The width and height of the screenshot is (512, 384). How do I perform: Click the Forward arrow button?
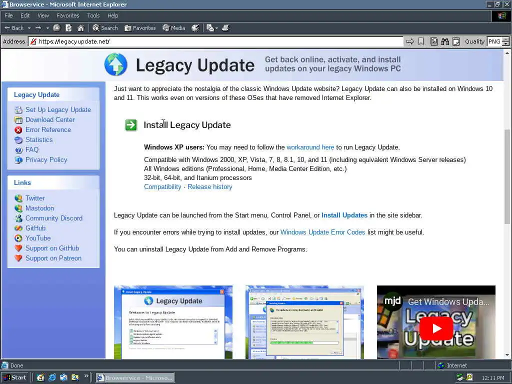(38, 28)
